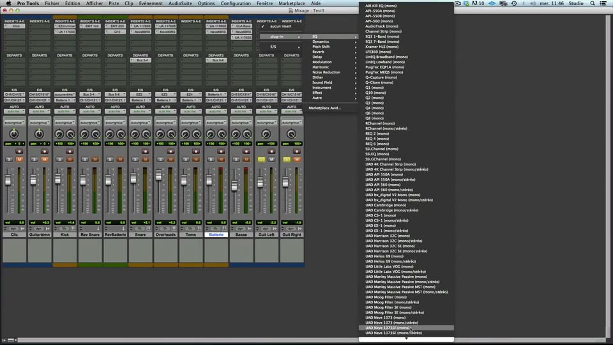This screenshot has height=345, width=613.
Task: Open the Time Machine clock icon
Action: click(514, 3)
